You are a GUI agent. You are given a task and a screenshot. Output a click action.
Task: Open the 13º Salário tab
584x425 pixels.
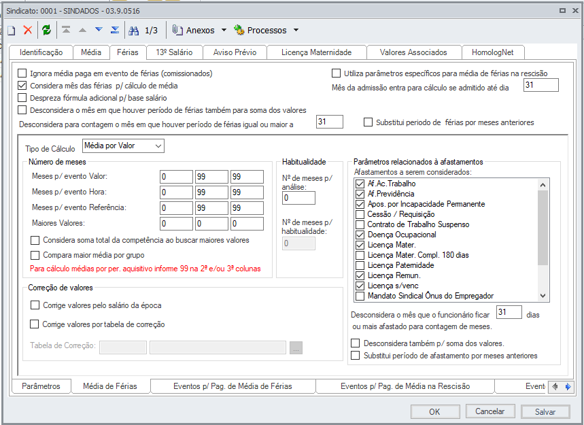point(174,52)
